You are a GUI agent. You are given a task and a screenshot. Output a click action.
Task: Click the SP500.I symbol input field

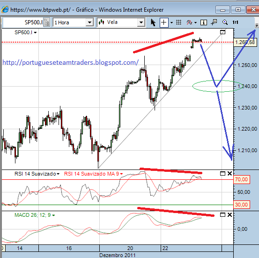23,22
